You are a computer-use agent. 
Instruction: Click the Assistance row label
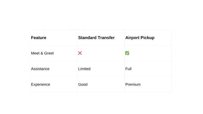click(x=40, y=69)
